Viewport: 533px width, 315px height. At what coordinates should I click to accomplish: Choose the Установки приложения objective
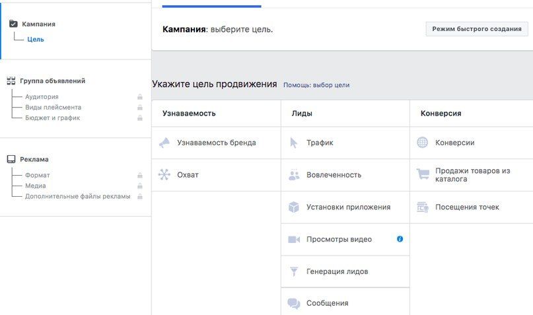click(345, 207)
